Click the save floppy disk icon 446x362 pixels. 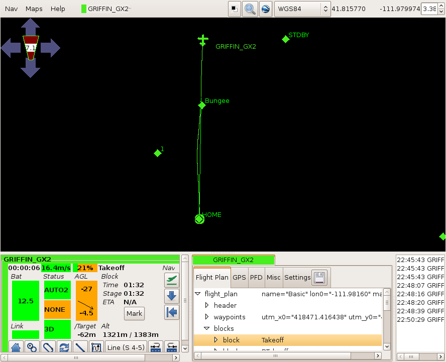pos(319,277)
